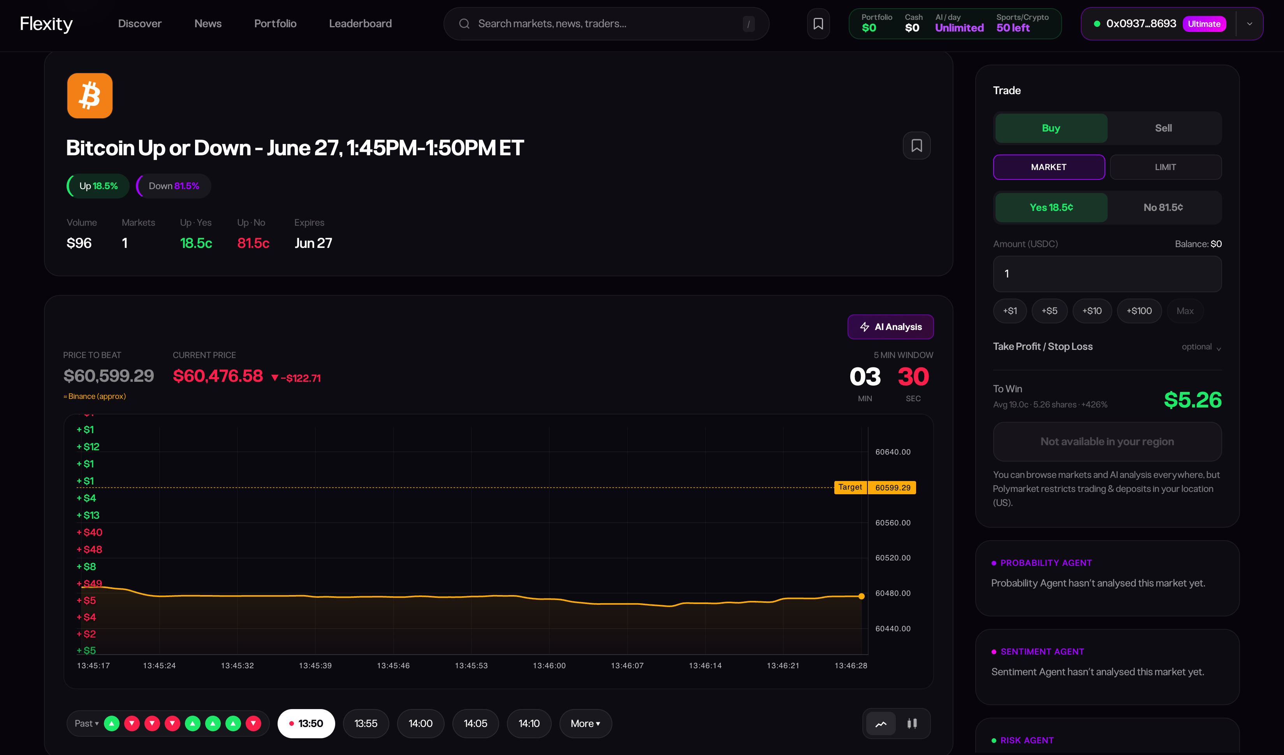
Task: Open the account dropdown chevron
Action: click(x=1249, y=23)
